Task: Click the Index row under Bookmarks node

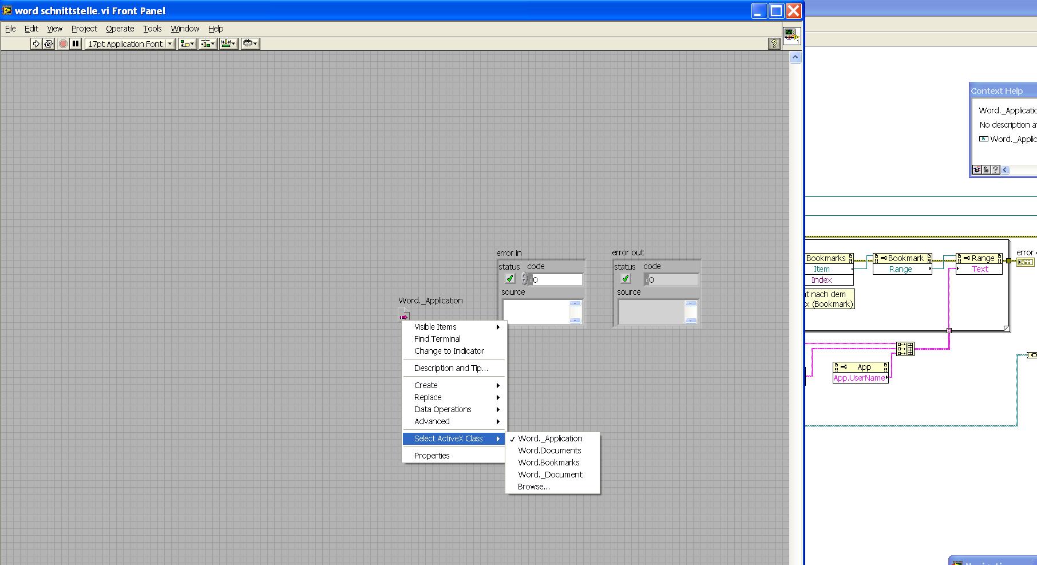Action: [829, 280]
